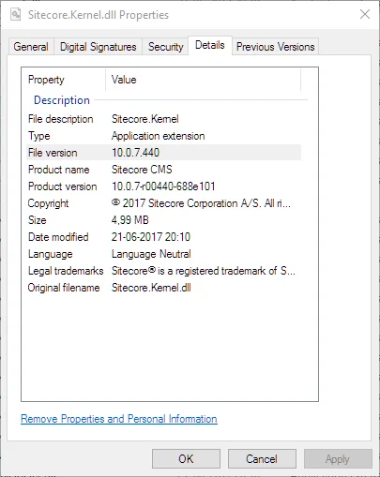This screenshot has height=477, width=380.
Task: Click the value 4,99 MB
Action: (x=130, y=220)
